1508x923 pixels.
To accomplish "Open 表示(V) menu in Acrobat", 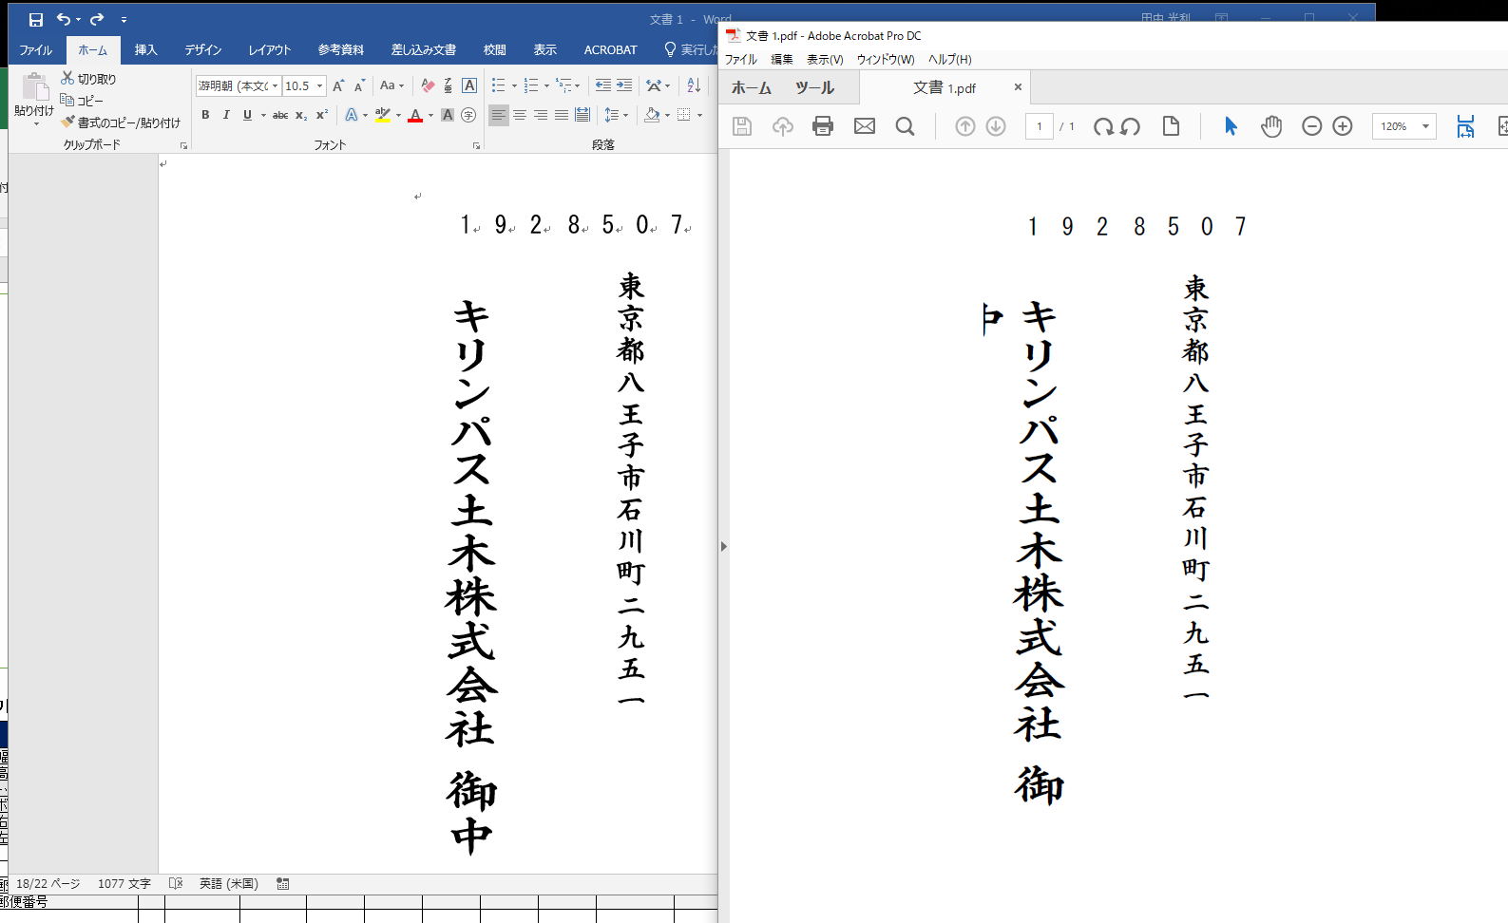I will tap(825, 59).
